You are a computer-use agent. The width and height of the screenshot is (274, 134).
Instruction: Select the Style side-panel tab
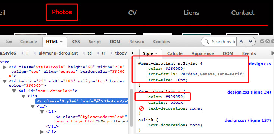148,53
